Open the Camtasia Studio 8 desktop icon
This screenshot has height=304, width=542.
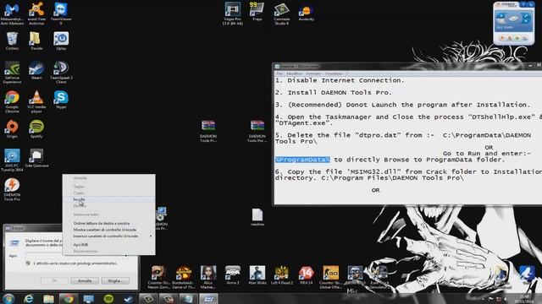pyautogui.click(x=282, y=14)
